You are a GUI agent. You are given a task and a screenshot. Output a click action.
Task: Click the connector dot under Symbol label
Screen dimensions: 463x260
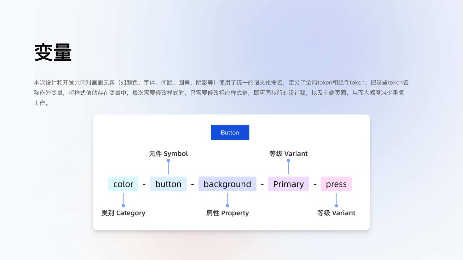tap(168, 160)
